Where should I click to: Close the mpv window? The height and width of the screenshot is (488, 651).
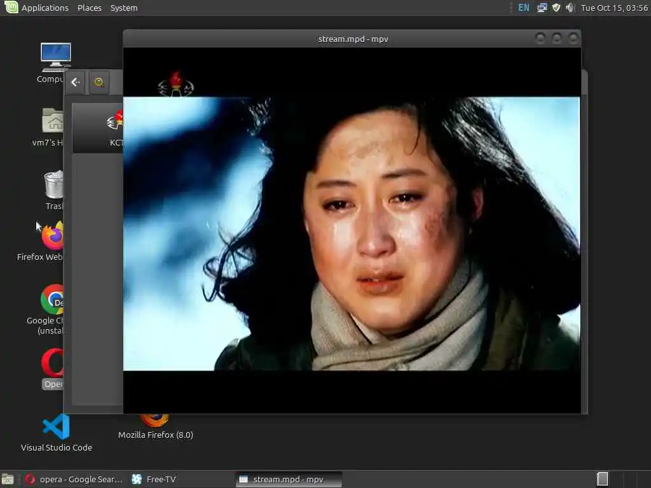(573, 39)
